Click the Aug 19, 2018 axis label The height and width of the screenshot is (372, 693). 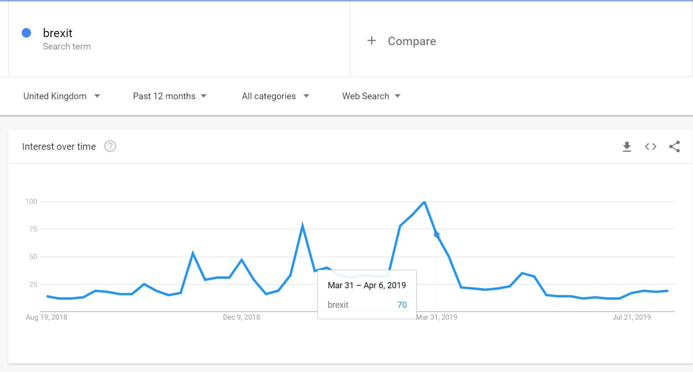click(47, 317)
